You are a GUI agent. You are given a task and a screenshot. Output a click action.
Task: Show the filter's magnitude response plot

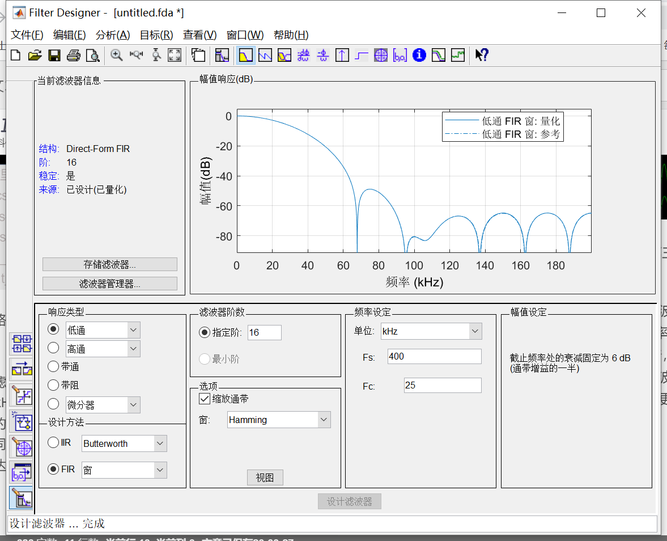click(x=246, y=55)
